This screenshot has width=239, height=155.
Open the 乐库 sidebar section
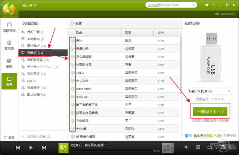click(9, 63)
